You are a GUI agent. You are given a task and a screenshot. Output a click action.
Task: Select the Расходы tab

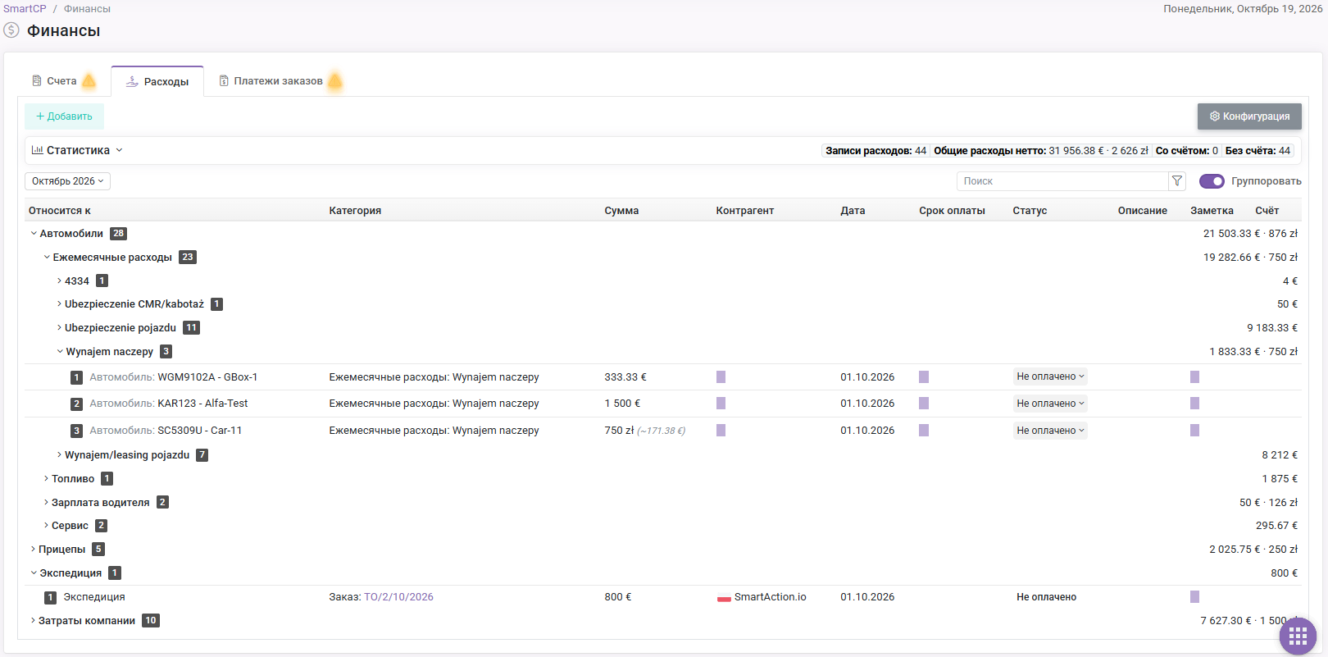click(157, 81)
